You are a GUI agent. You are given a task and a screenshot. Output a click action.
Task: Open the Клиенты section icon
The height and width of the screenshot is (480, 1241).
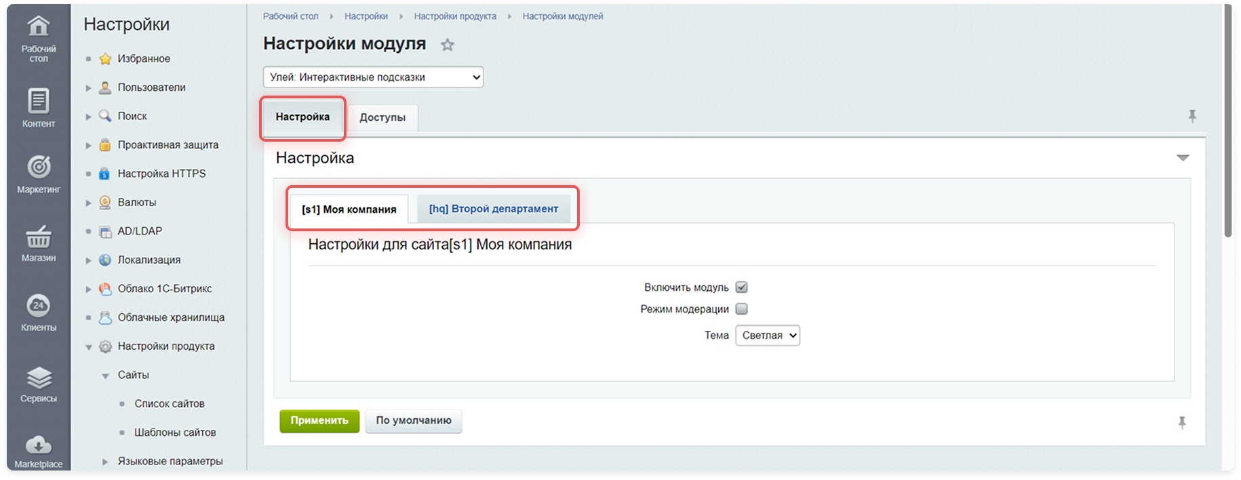(x=38, y=306)
